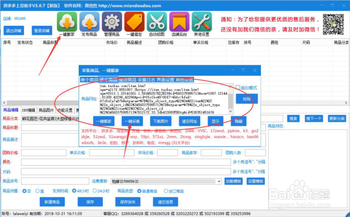
Task: Select the SKU编辑 tab
Action: (29, 110)
